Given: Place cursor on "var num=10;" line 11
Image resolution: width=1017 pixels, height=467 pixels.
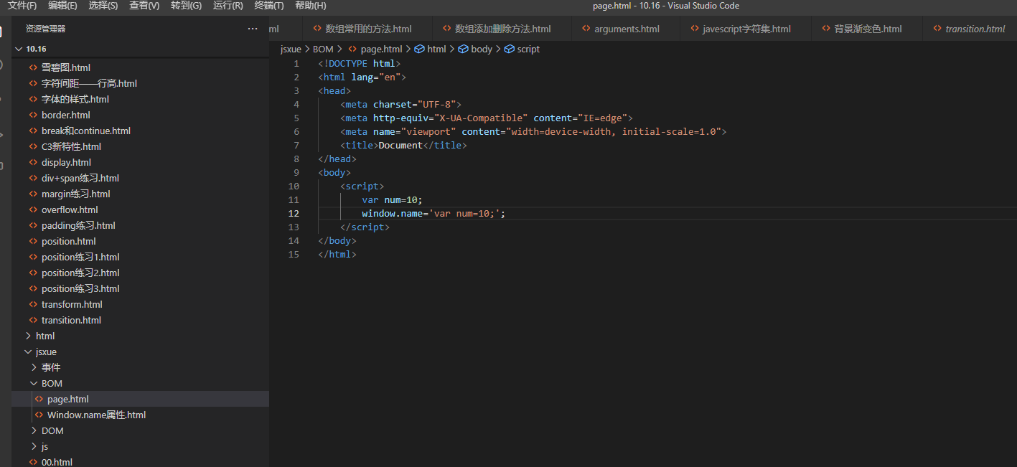Looking at the screenshot, I should pos(393,199).
